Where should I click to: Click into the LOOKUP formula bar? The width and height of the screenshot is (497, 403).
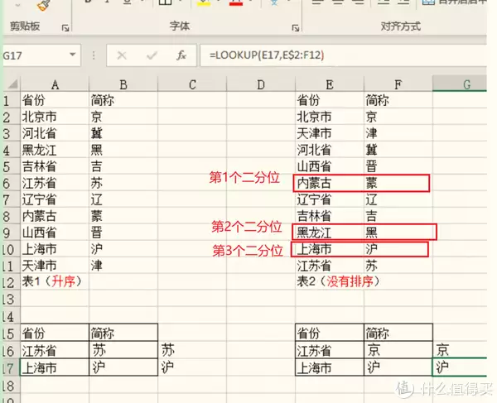(343, 55)
